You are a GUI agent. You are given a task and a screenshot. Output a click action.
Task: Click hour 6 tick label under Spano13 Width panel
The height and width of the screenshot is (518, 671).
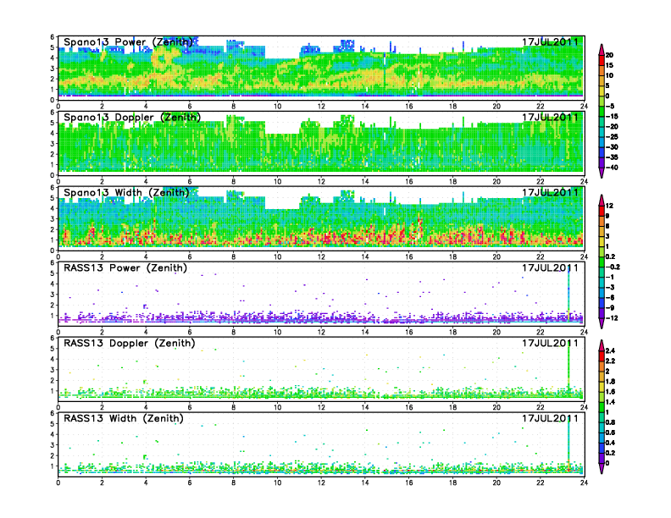coord(190,256)
